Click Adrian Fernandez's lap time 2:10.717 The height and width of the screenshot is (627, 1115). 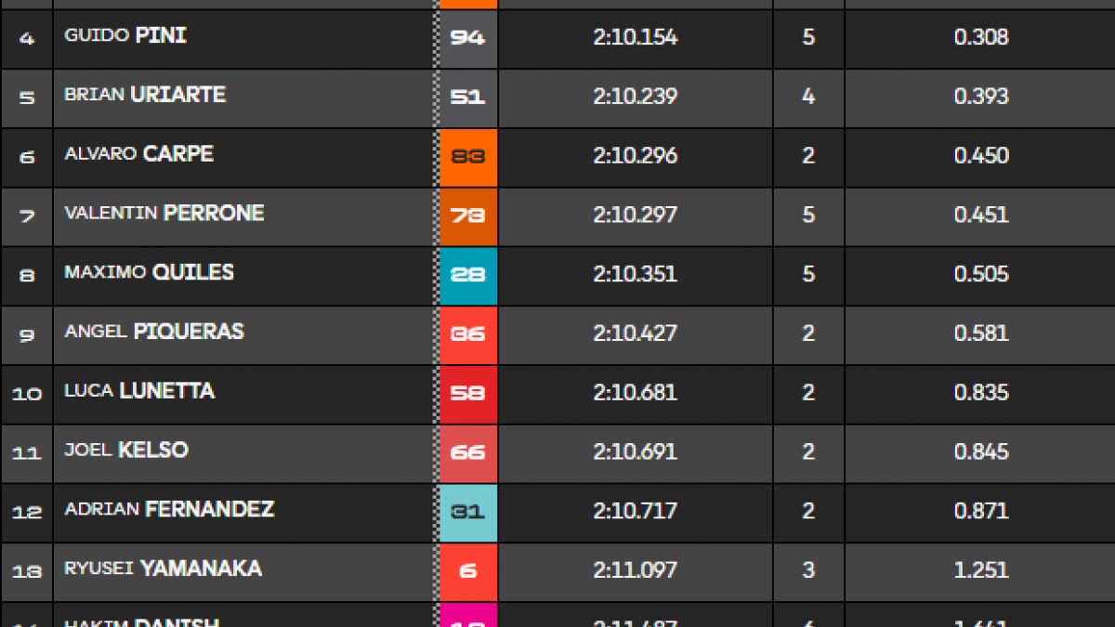click(636, 511)
